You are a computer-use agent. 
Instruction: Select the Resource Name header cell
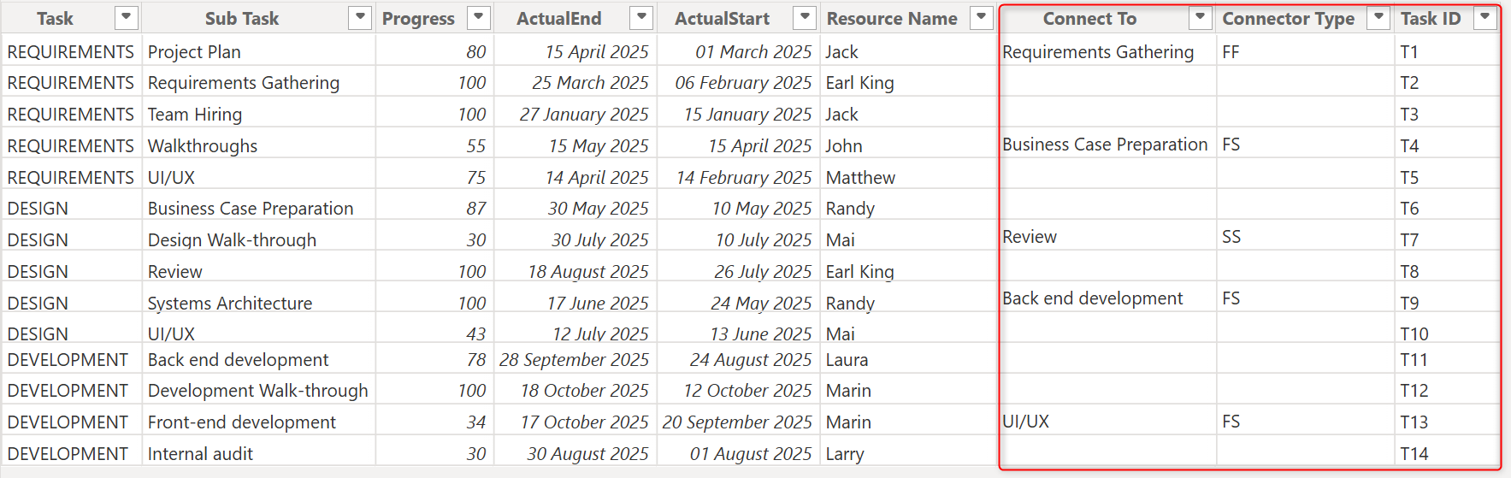pyautogui.click(x=891, y=18)
